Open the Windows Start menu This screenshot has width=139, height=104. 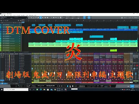pyautogui.click(x=2, y=90)
